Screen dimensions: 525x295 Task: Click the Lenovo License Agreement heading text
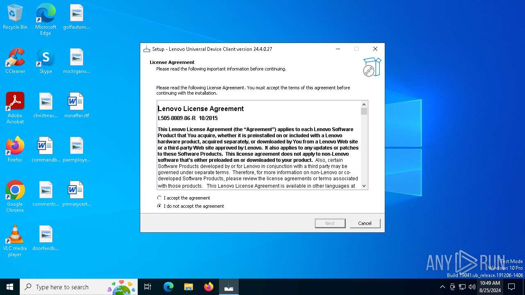201,109
